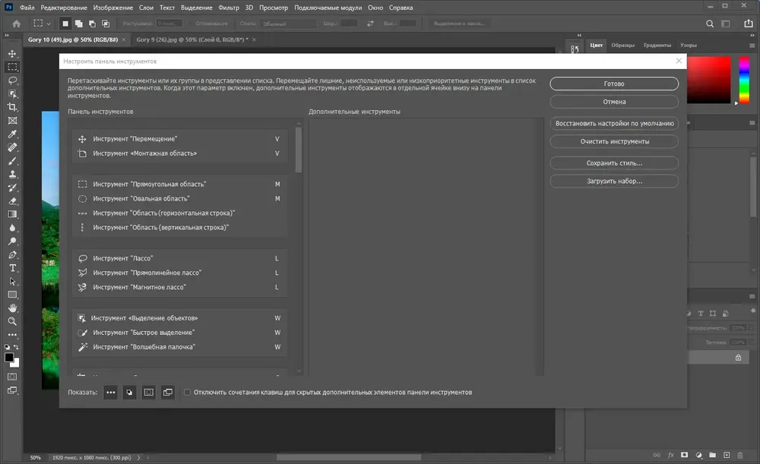Click the Eyedropper tool icon
The image size is (760, 464).
(x=13, y=134)
